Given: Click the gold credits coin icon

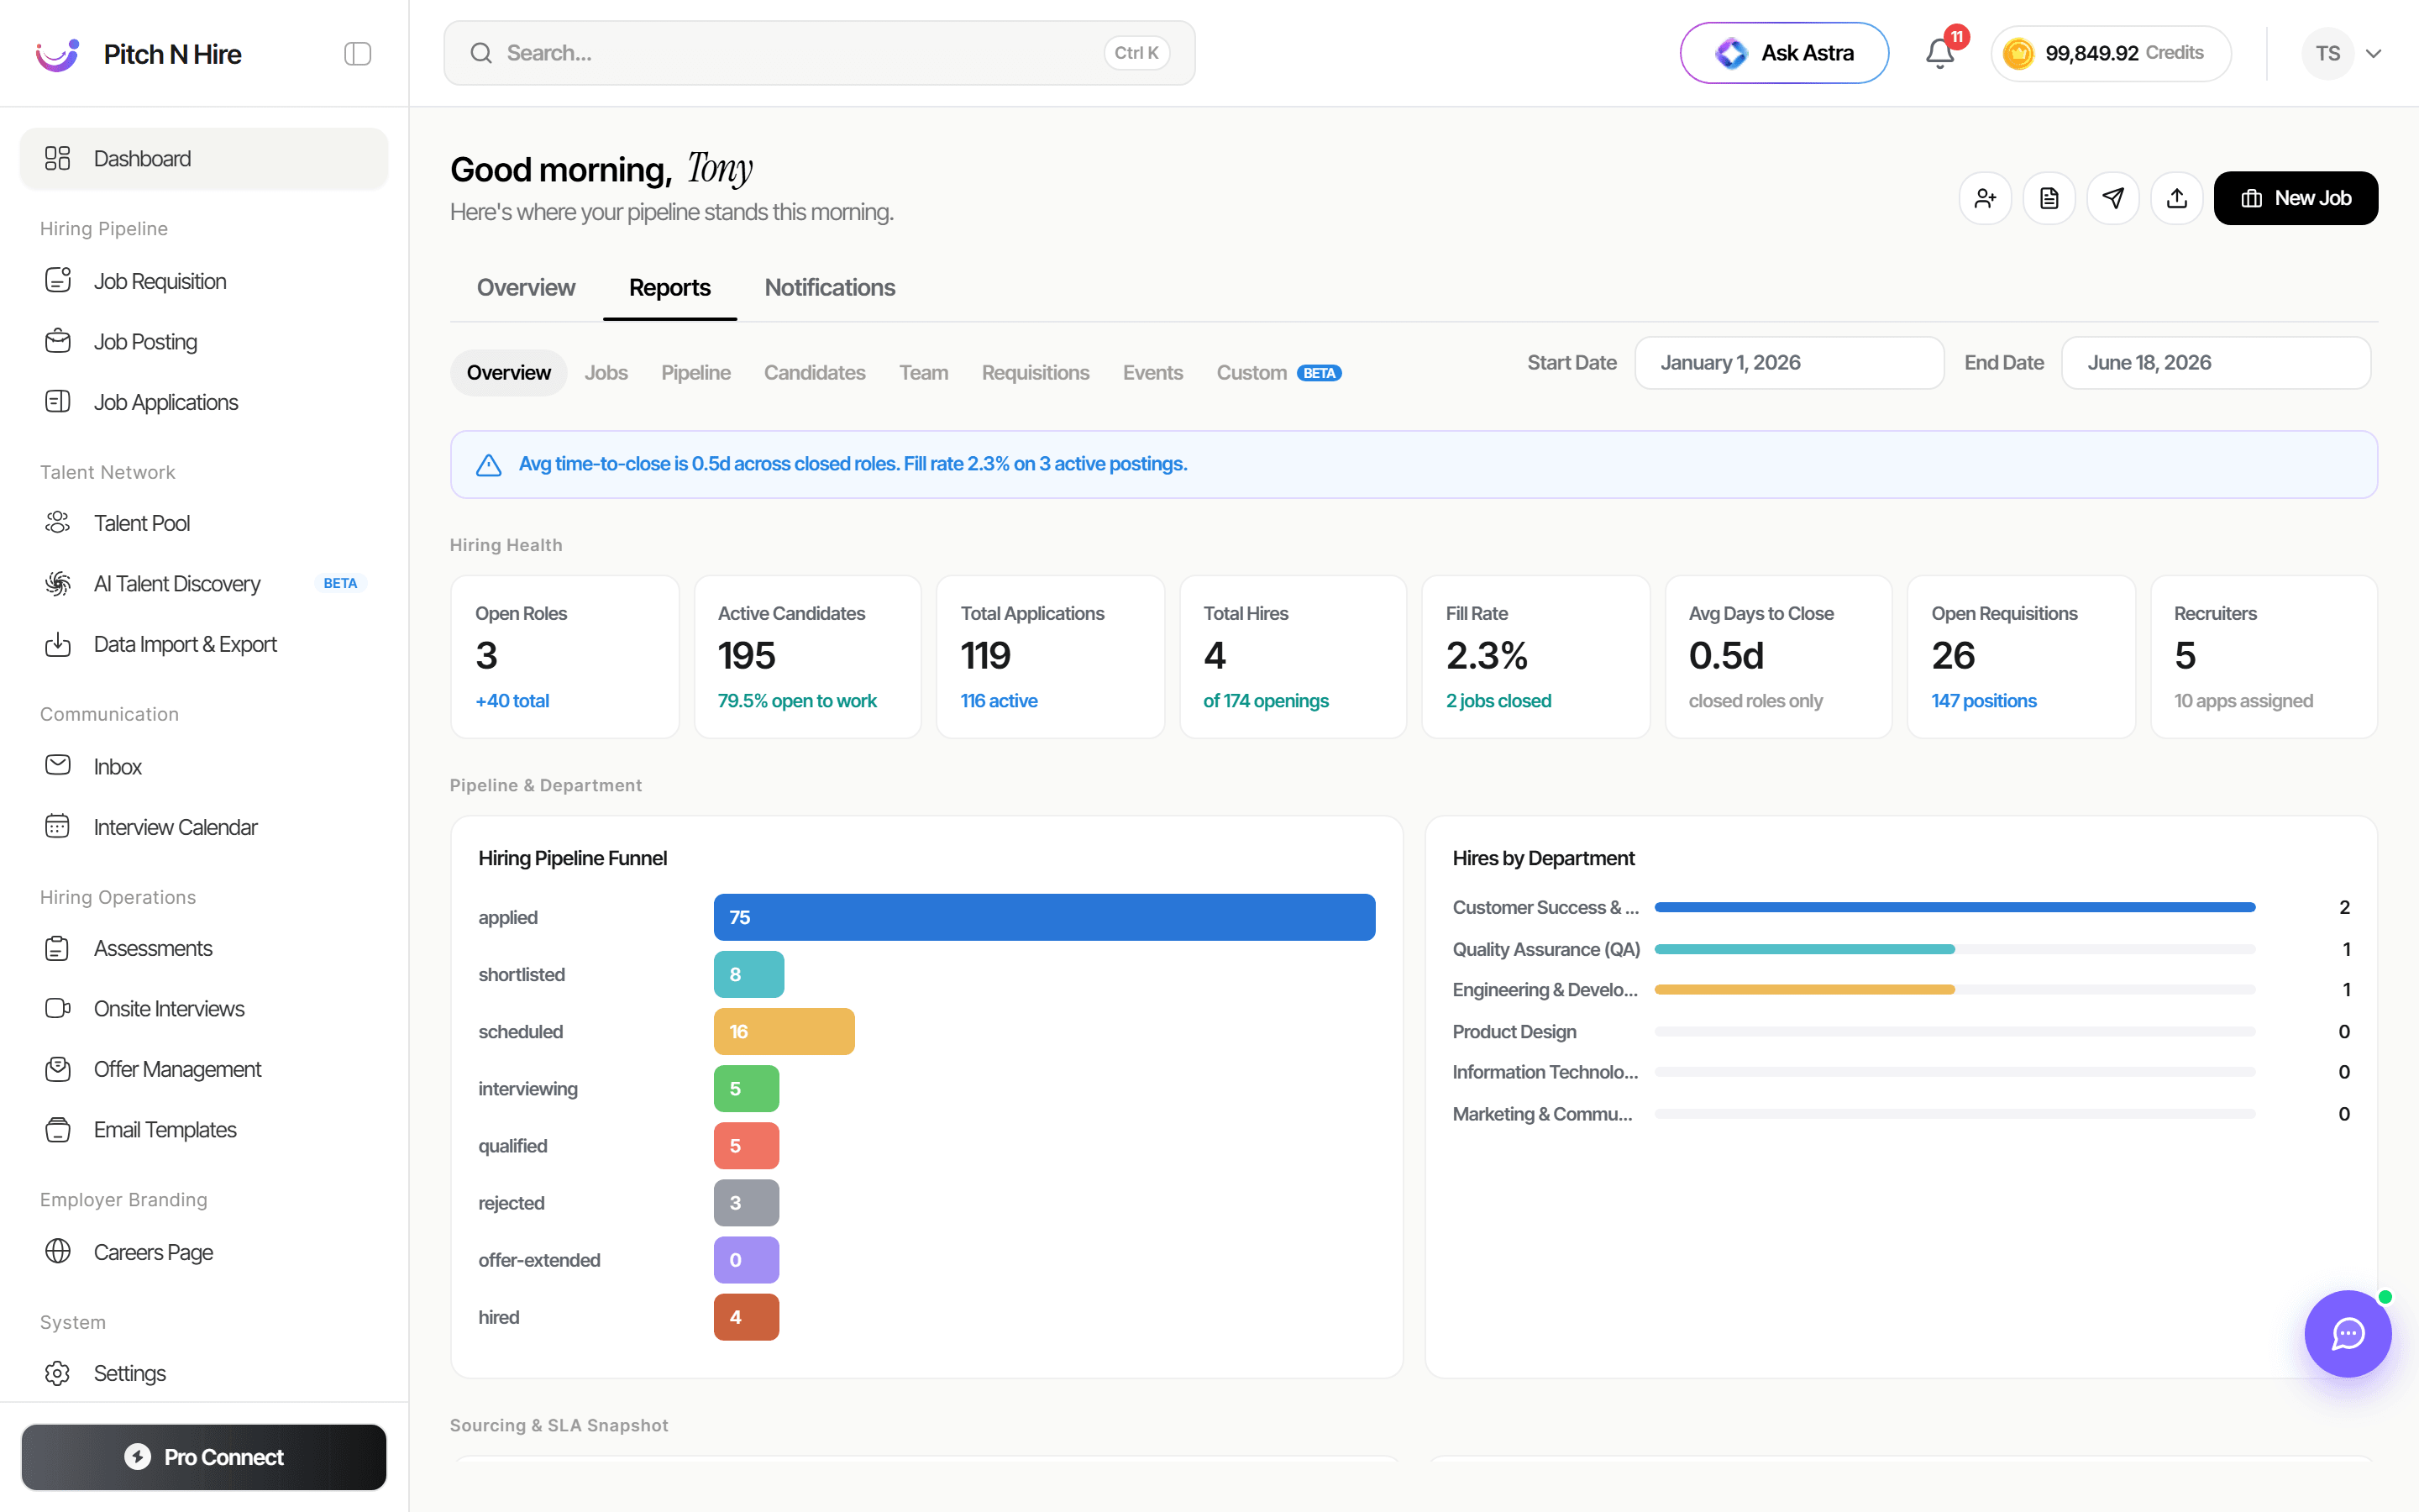Looking at the screenshot, I should 2018,53.
